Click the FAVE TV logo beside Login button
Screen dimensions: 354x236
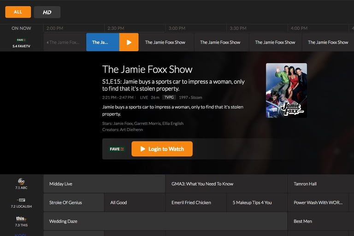[x=117, y=149]
